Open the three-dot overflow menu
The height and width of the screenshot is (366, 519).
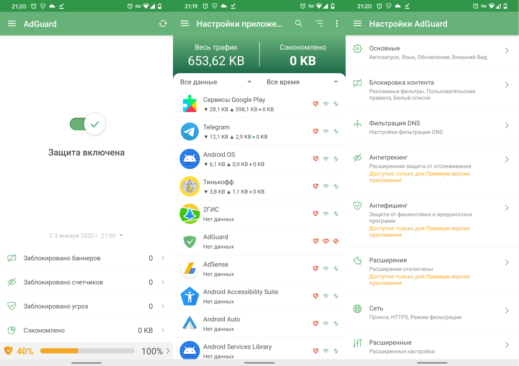pos(337,24)
